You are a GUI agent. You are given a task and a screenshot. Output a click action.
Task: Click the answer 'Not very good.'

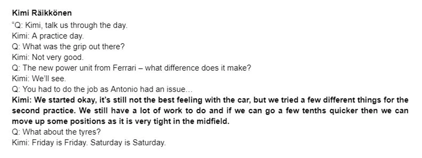point(58,57)
